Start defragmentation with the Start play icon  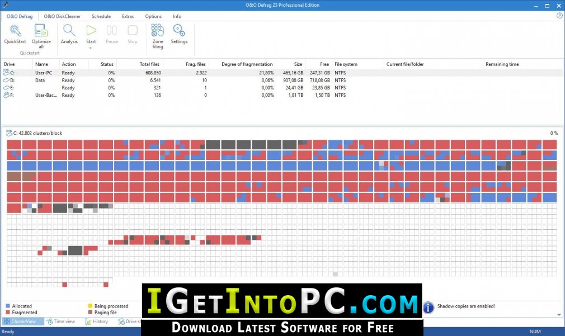pos(91,30)
